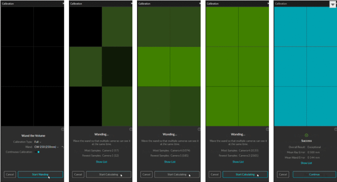Click Show List under Camera 1 (581) samples

click(x=170, y=161)
